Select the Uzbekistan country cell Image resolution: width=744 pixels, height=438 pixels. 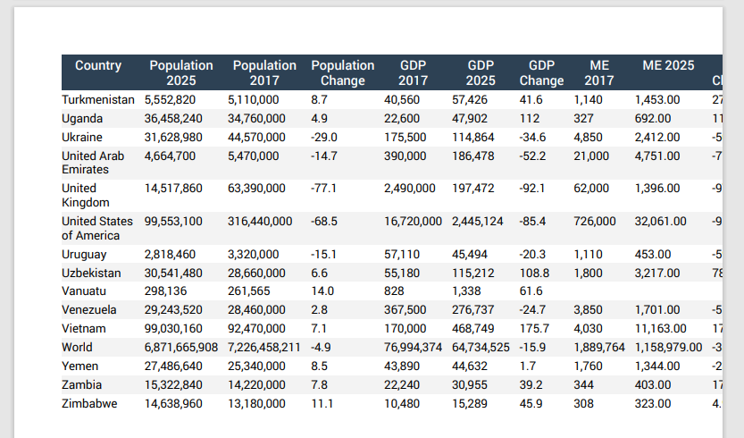pos(91,274)
